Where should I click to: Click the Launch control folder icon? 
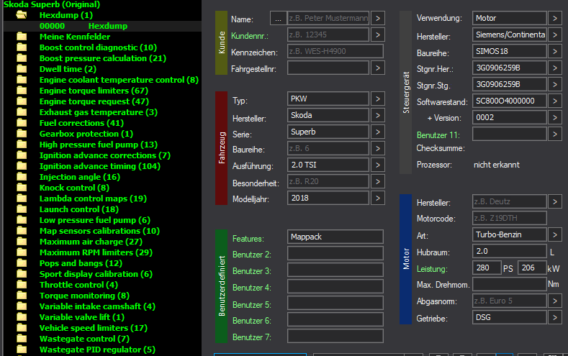pyautogui.click(x=22, y=209)
